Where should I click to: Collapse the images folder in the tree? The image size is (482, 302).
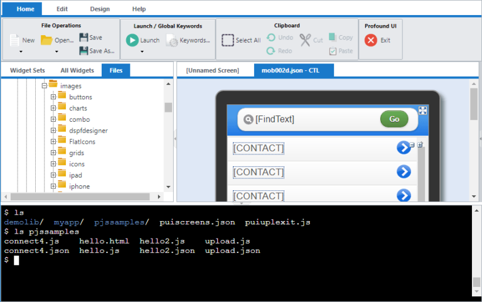[45, 86]
